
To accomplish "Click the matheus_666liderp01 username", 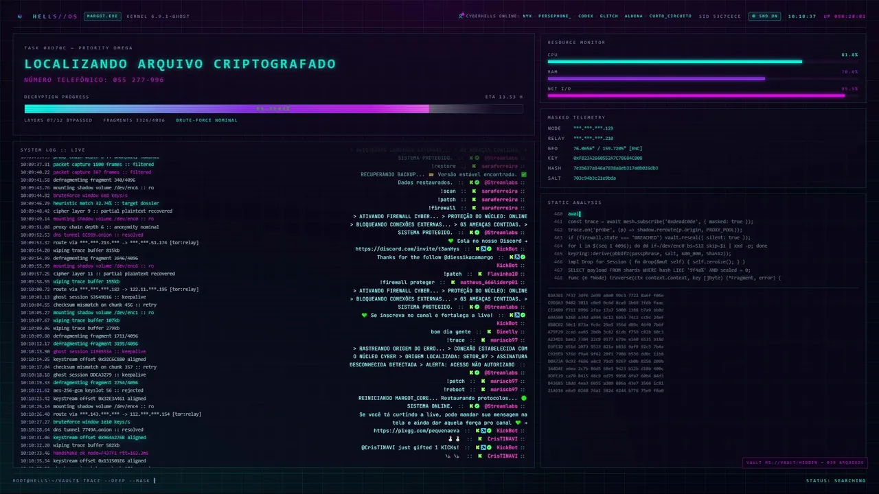I will click(488, 282).
